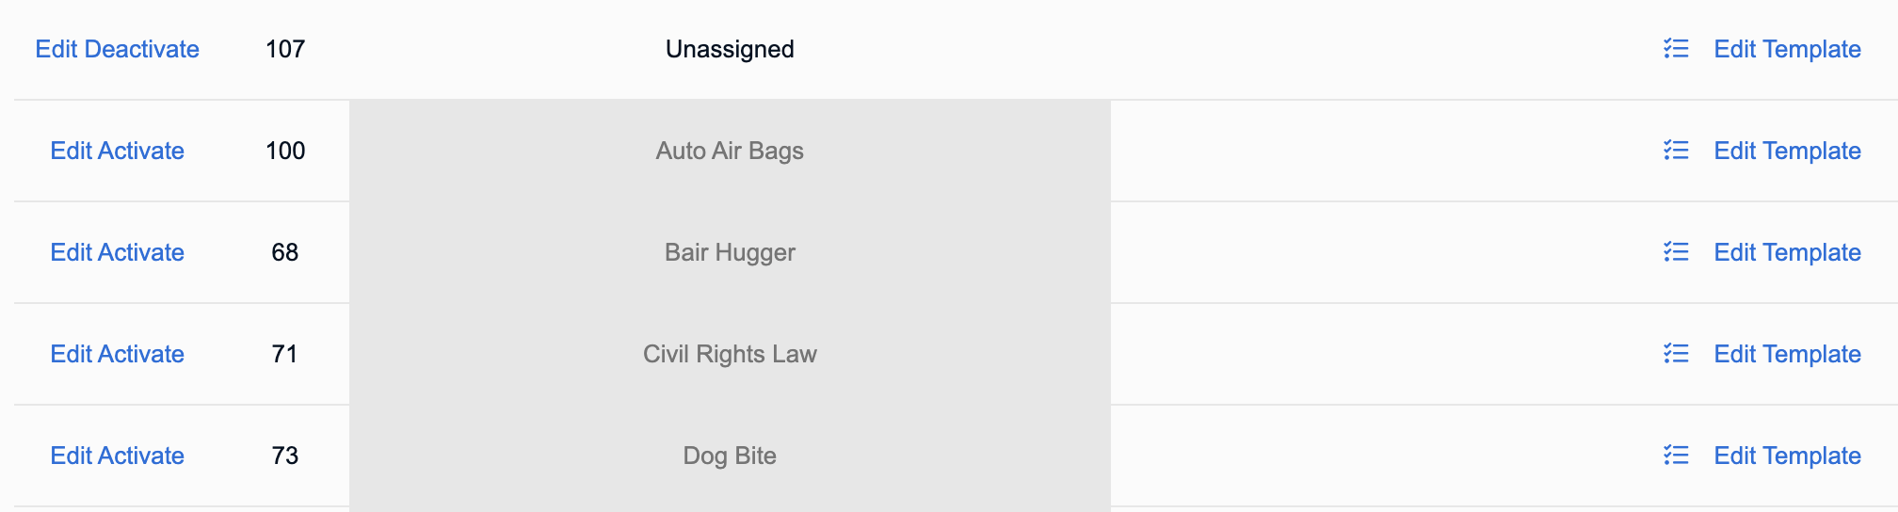Select the Civil Rights Law cell

pos(730,354)
